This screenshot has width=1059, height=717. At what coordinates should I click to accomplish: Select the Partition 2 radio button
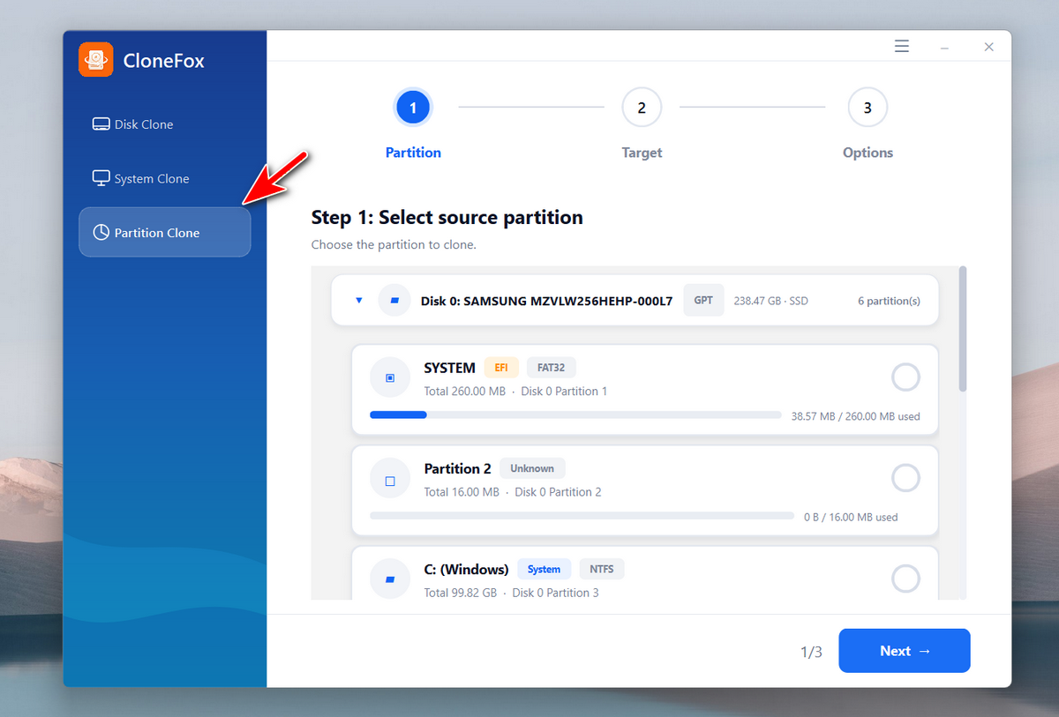pos(905,478)
